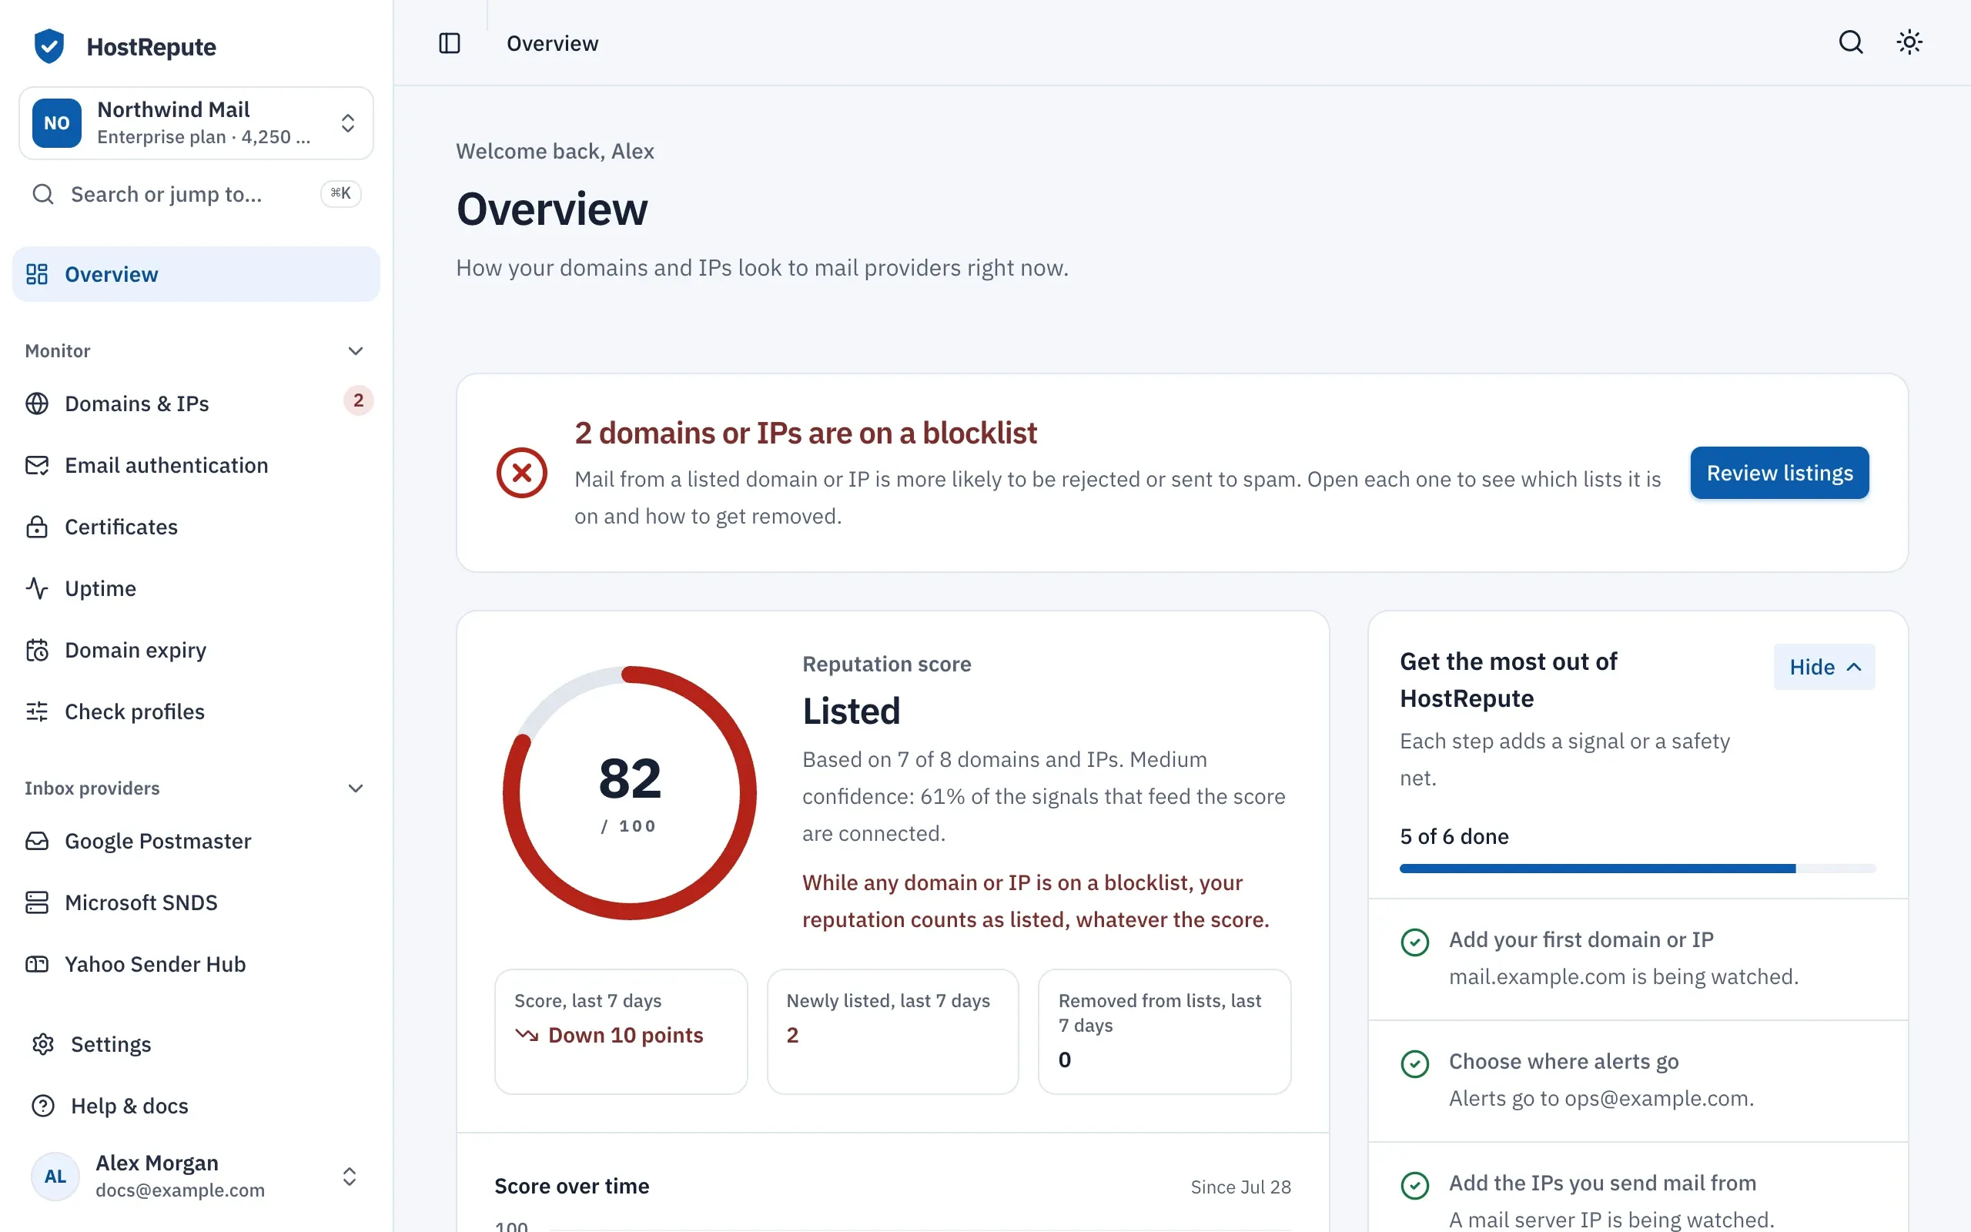Click the red 2 badge on Domains & IPs
Screen dimensions: 1971x1232
[358, 400]
